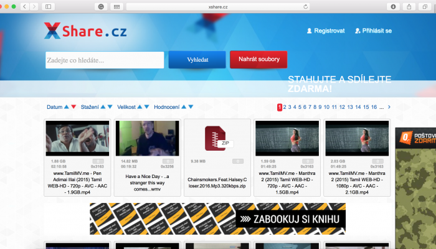Sort by Velikost ascending (up arrow)
This screenshot has width=436, height=249.
click(x=140, y=106)
